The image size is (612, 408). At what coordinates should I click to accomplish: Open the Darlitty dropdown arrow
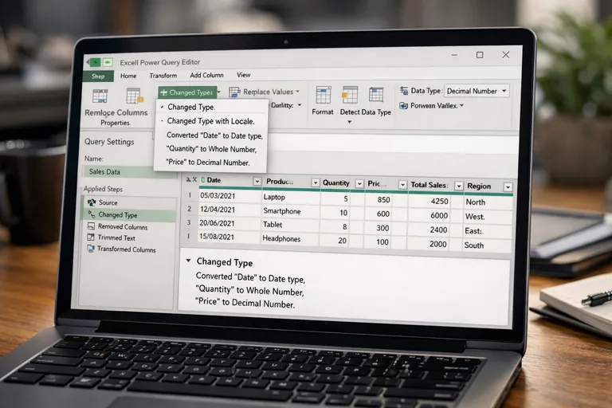pyautogui.click(x=300, y=105)
